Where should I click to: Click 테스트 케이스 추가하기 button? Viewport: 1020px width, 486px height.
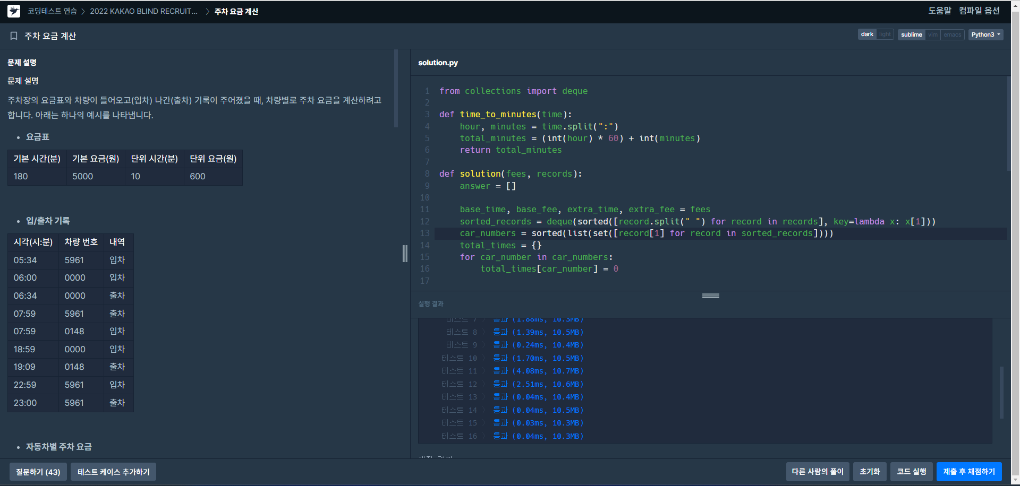click(x=114, y=472)
